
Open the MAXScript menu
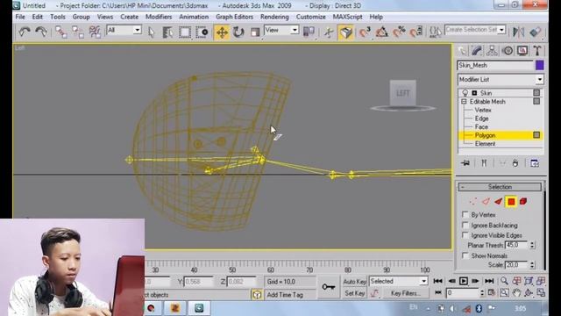347,17
